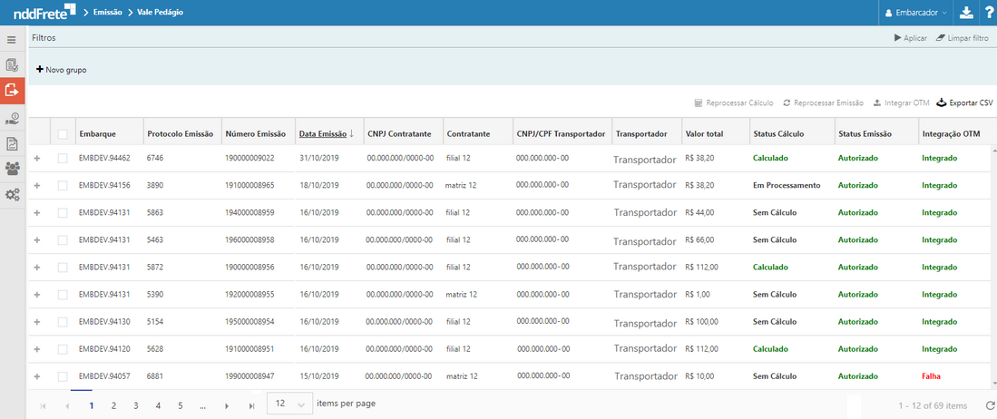Expand the row for protocol 5872
The height and width of the screenshot is (419, 997).
click(37, 268)
